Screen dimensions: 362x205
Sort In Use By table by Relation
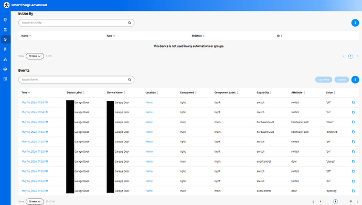pos(198,36)
